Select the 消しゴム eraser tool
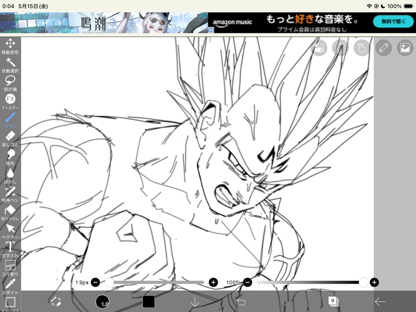Image resolution: width=416 pixels, height=312 pixels. tap(10, 139)
